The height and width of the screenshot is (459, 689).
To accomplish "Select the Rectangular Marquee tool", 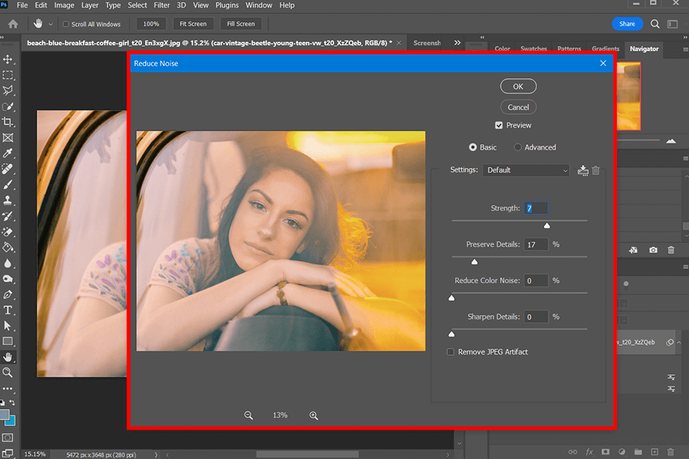I will click(x=7, y=75).
